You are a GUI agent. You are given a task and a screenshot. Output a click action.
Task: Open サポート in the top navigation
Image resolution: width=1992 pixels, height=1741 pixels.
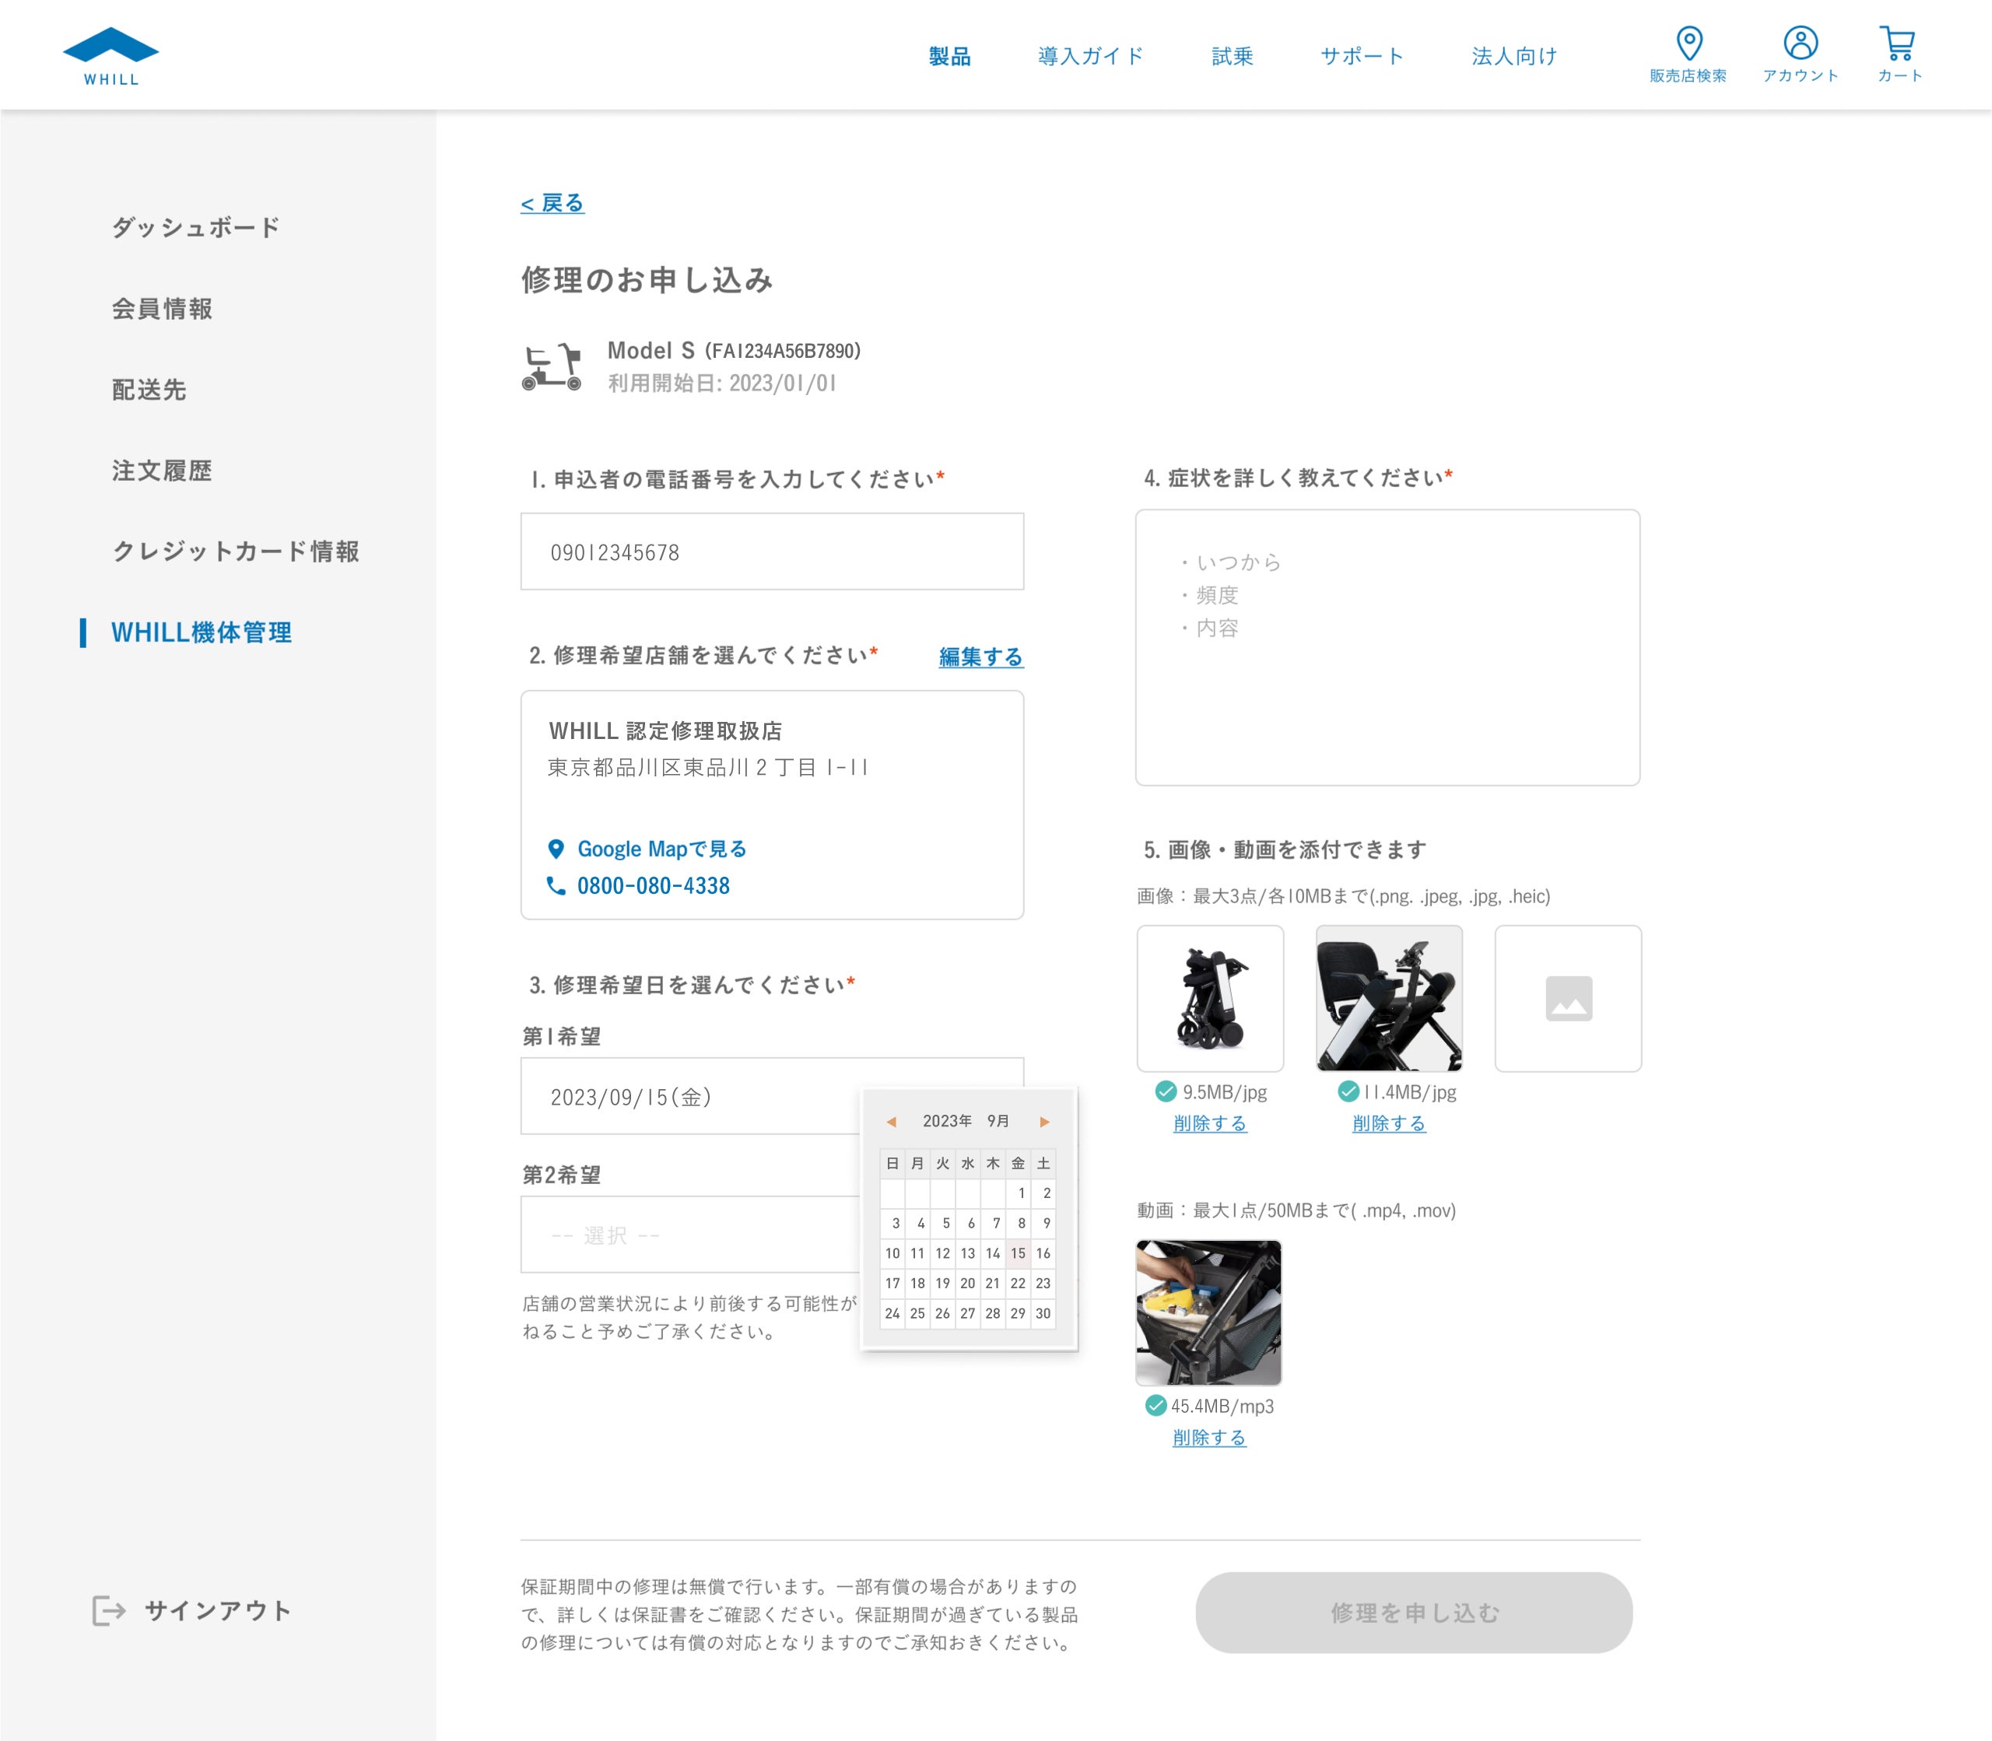pos(1362,56)
